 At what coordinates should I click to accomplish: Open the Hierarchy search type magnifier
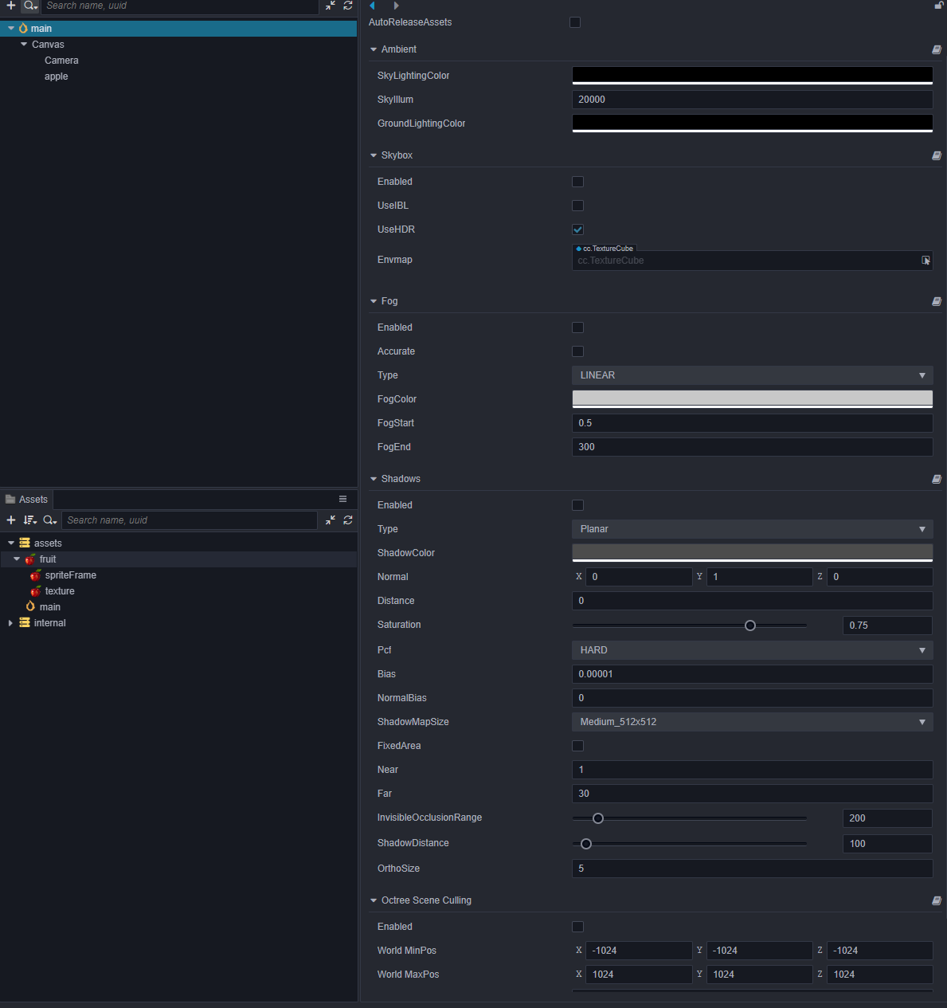[30, 6]
